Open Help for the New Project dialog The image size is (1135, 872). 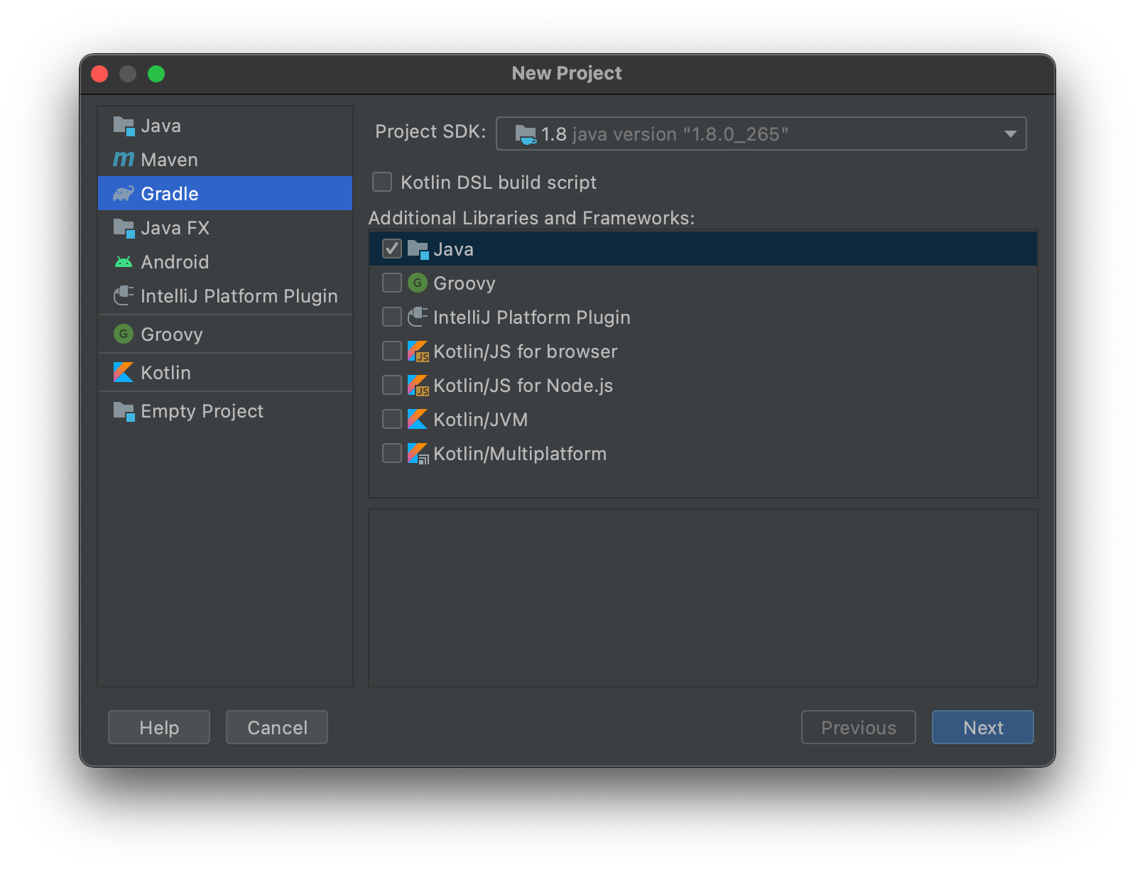point(159,728)
